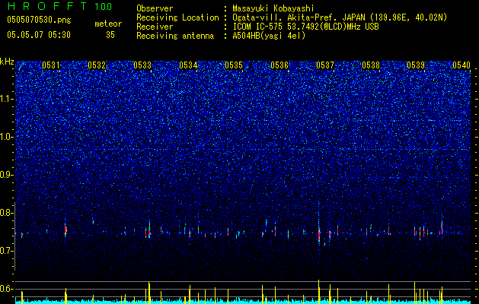Click the 0533 time marker
This screenshot has width=479, height=304.
[x=142, y=65]
